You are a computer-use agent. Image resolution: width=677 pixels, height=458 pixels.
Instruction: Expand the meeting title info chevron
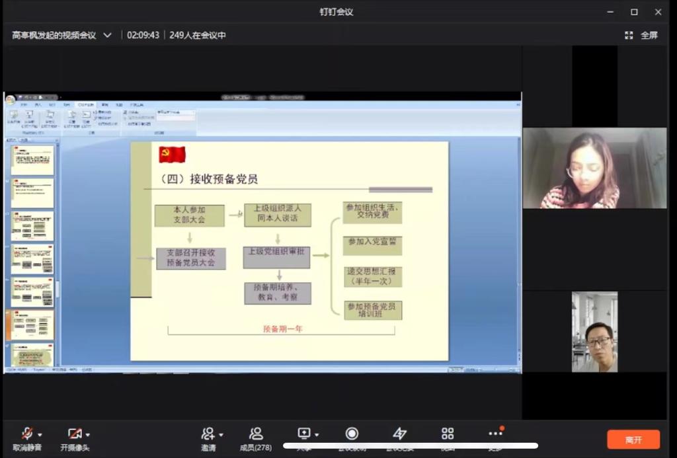(108, 35)
